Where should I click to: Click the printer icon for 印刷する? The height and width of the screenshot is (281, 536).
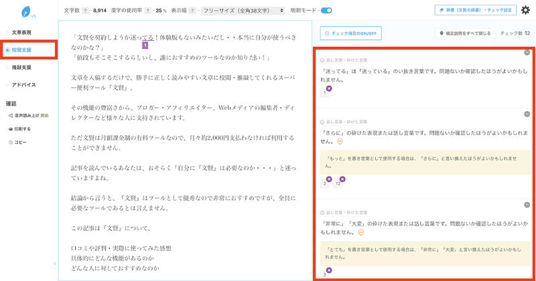11,129
